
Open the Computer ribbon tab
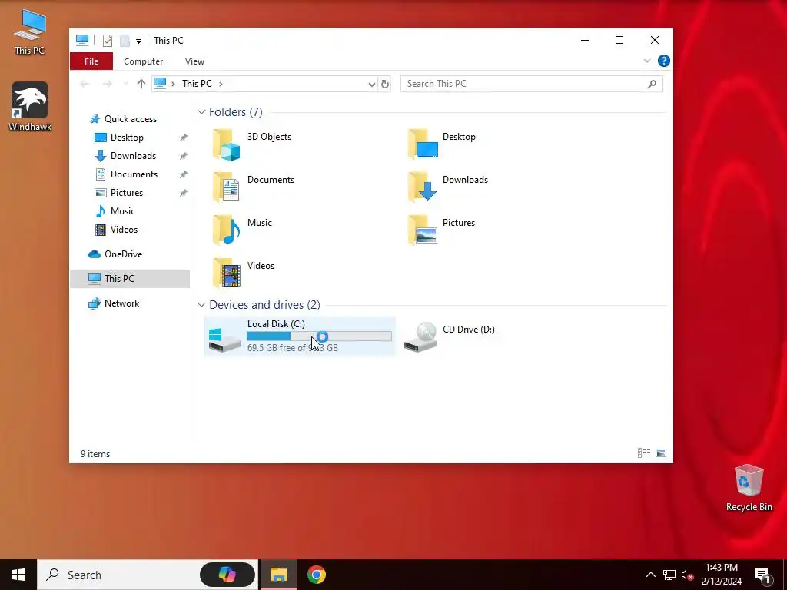click(x=144, y=61)
